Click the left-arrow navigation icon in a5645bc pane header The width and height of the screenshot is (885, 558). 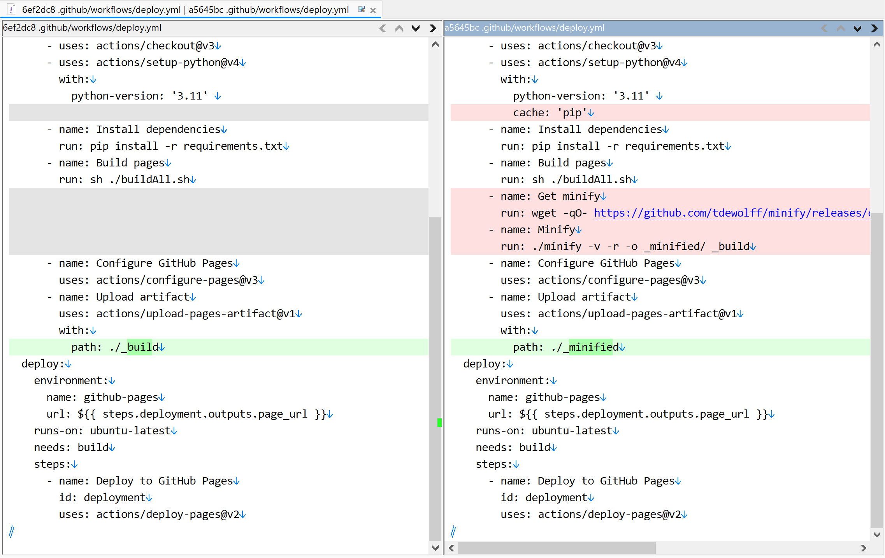click(824, 28)
